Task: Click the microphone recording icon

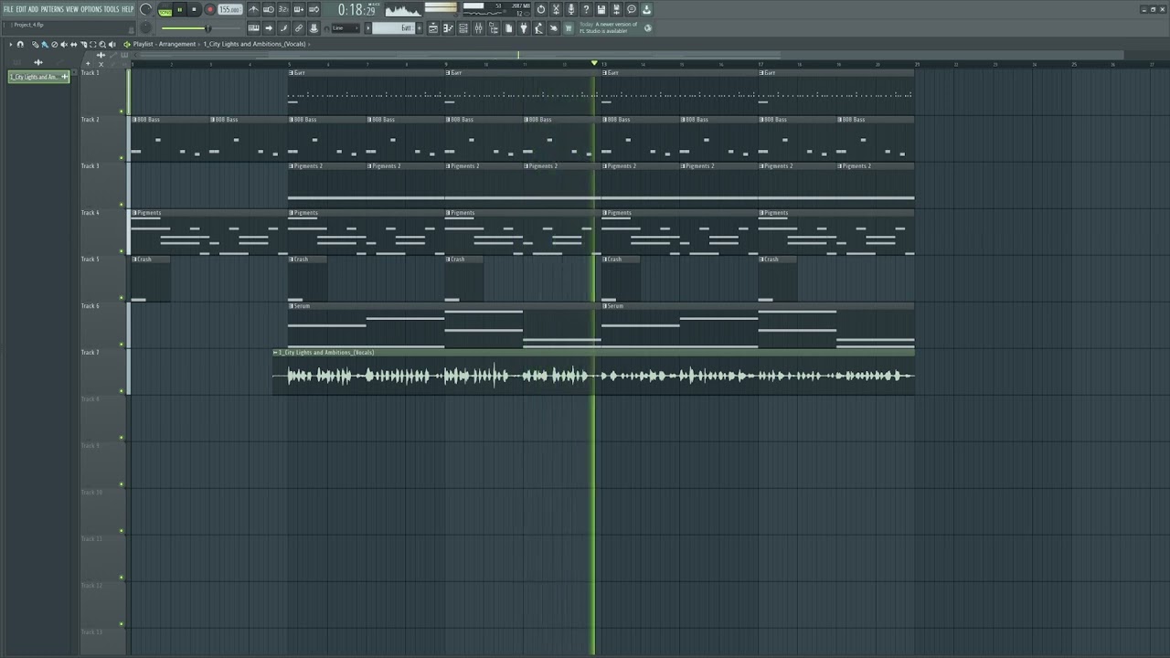Action: tap(570, 9)
